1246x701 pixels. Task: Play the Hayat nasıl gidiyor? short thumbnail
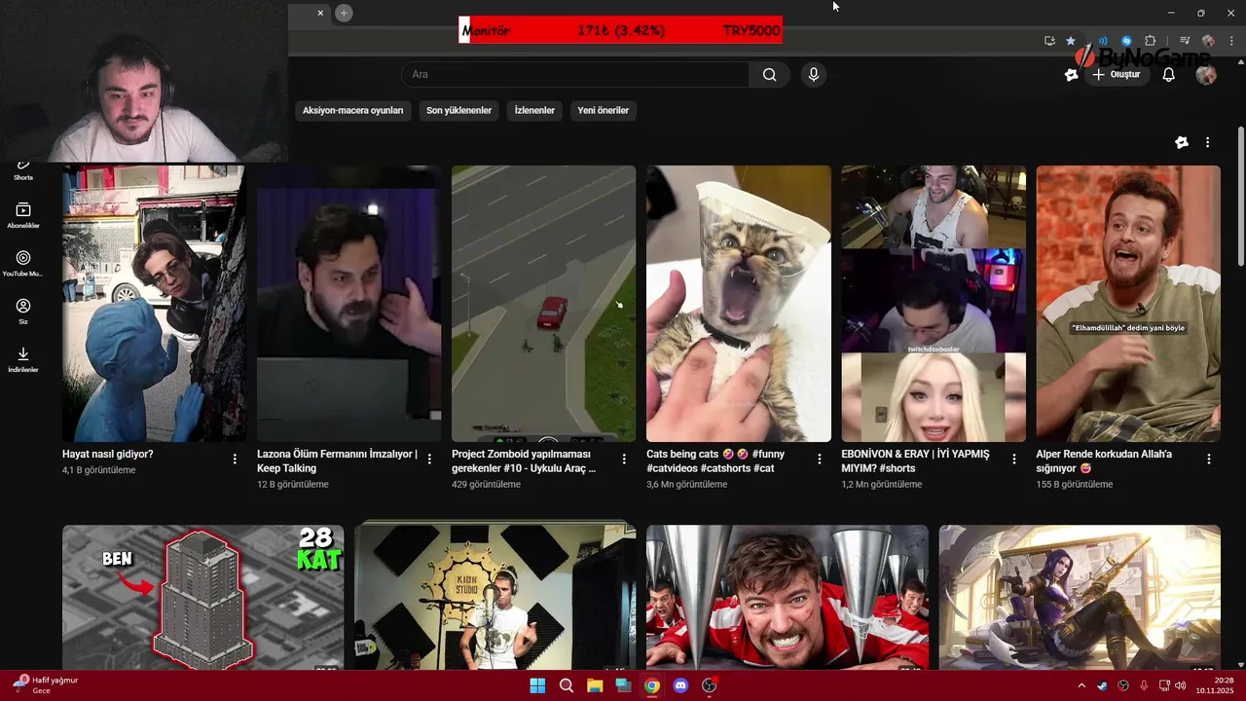click(x=154, y=304)
